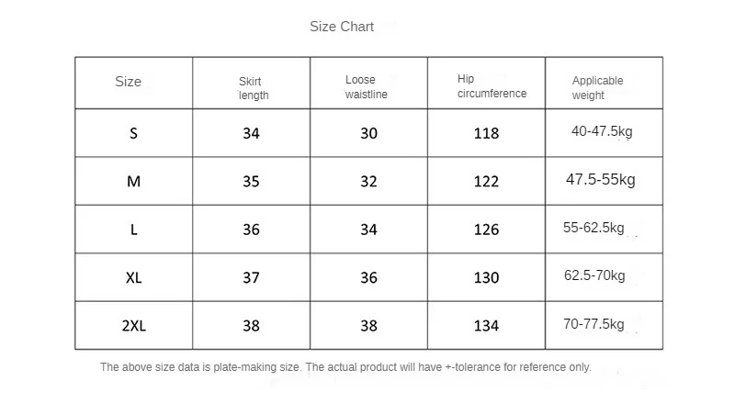735x415 pixels.
Task: Select the L size row label
Action: coord(134,230)
